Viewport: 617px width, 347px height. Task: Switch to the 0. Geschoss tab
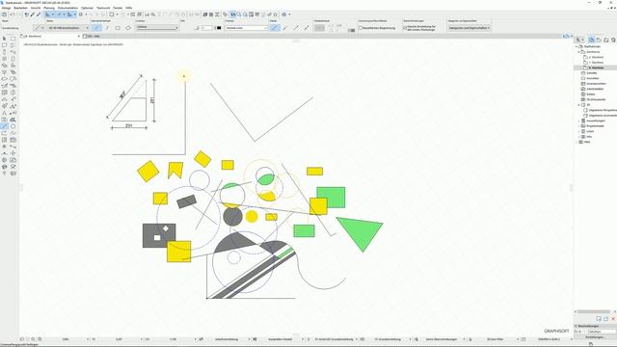click(50, 37)
